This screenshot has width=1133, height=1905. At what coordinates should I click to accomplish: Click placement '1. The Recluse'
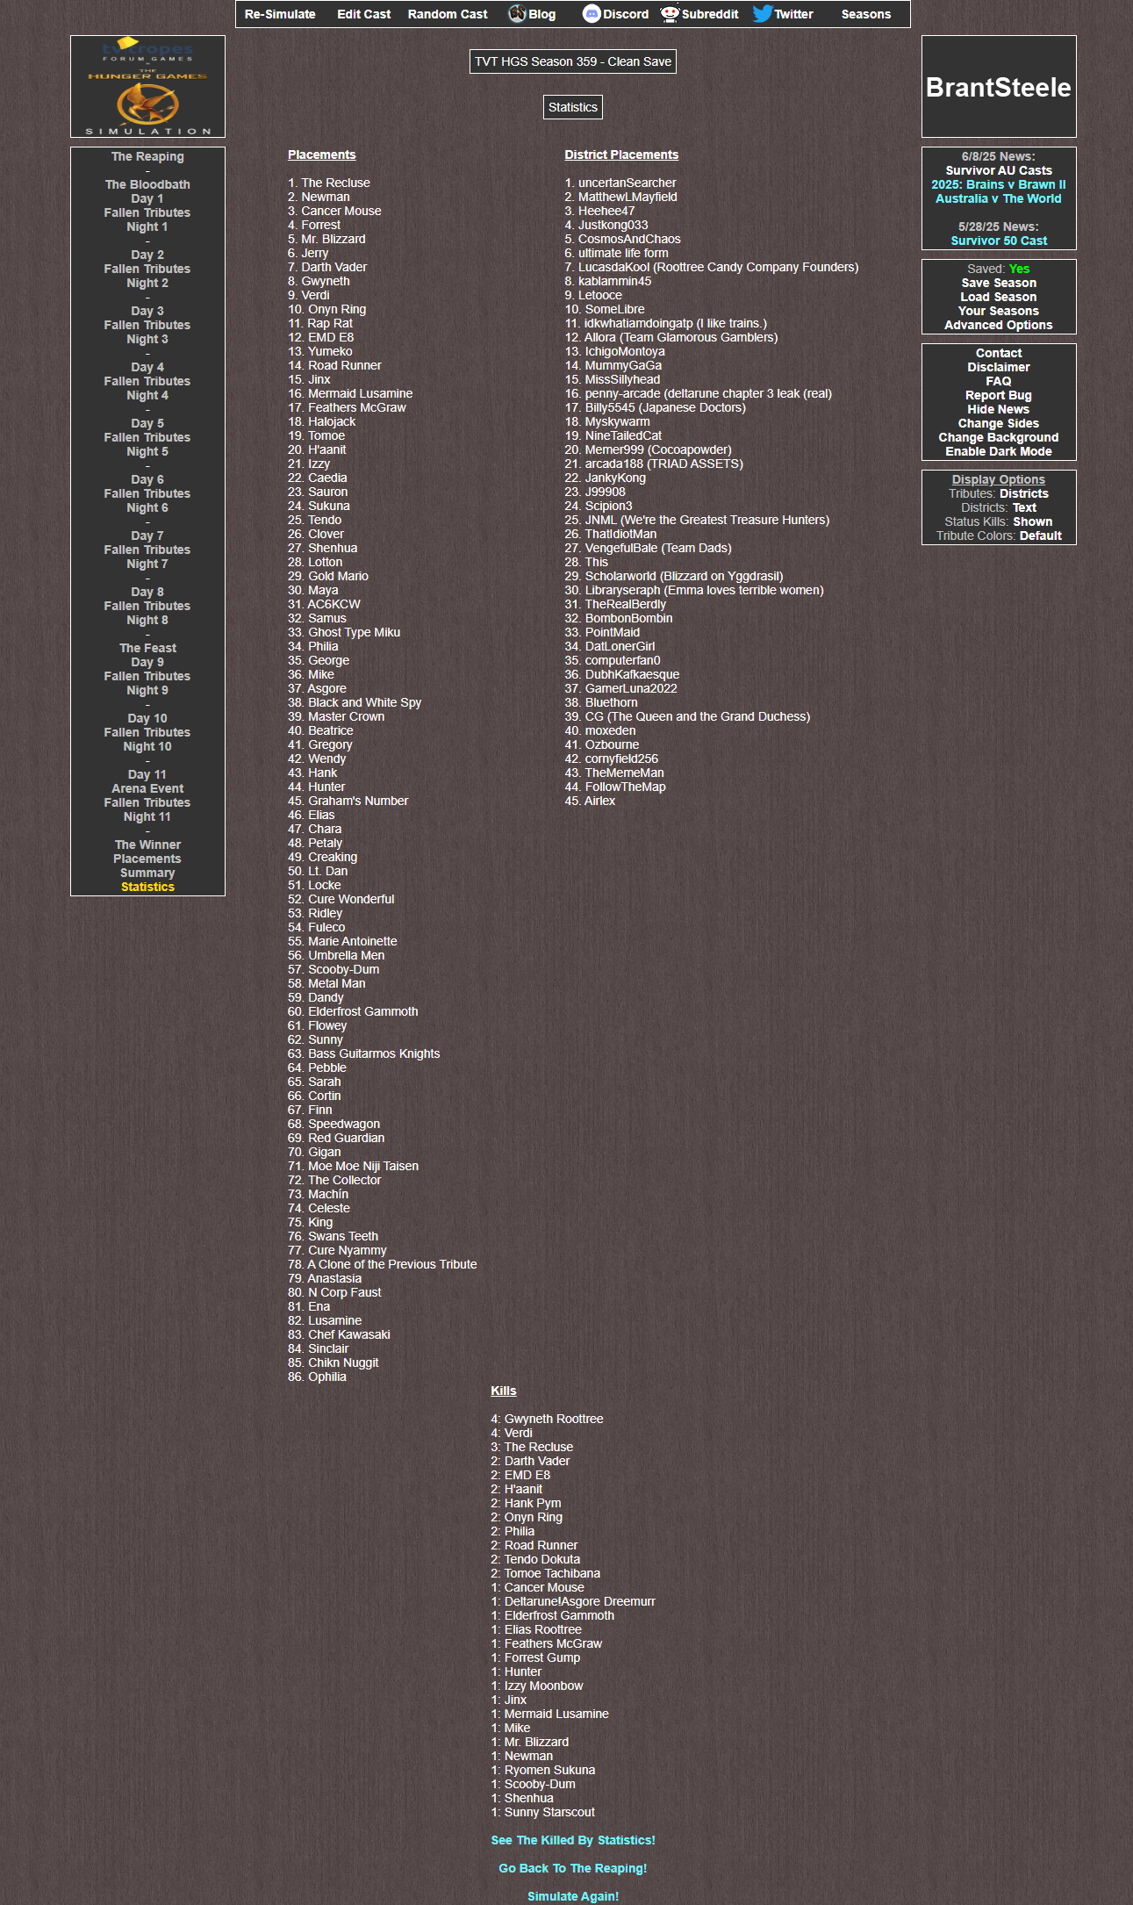coord(329,183)
